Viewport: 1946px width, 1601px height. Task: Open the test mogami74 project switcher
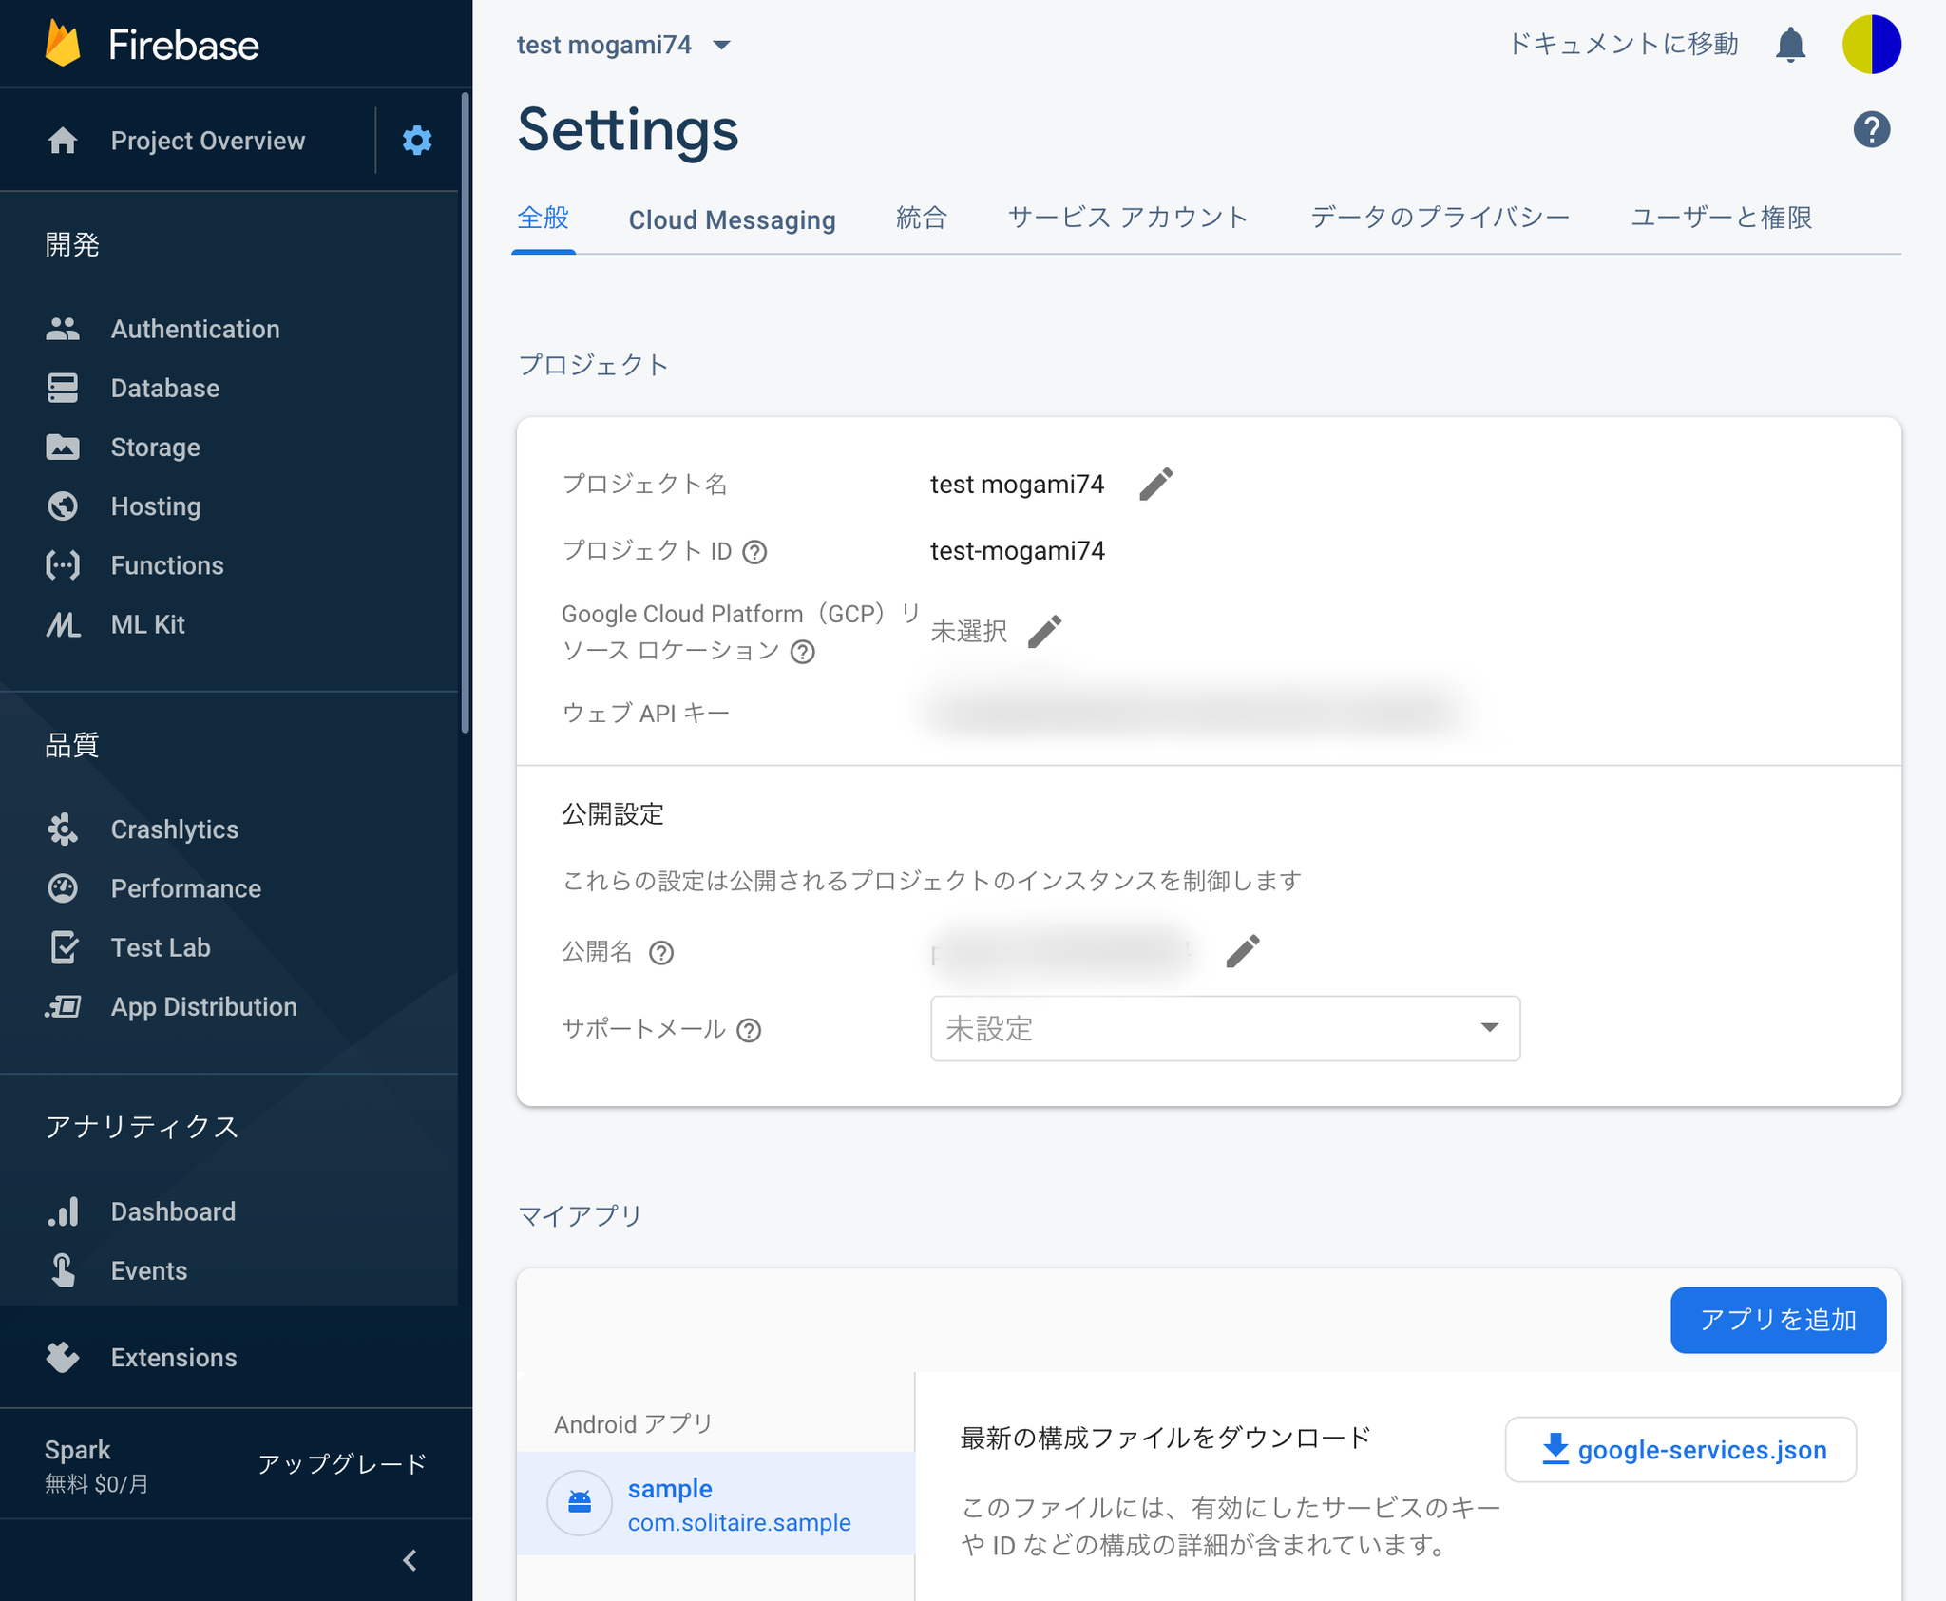click(x=624, y=44)
